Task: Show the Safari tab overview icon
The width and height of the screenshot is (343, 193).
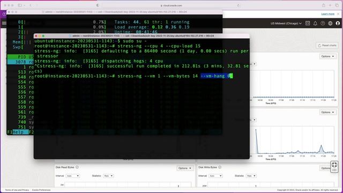Action: pyautogui.click(x=337, y=5)
